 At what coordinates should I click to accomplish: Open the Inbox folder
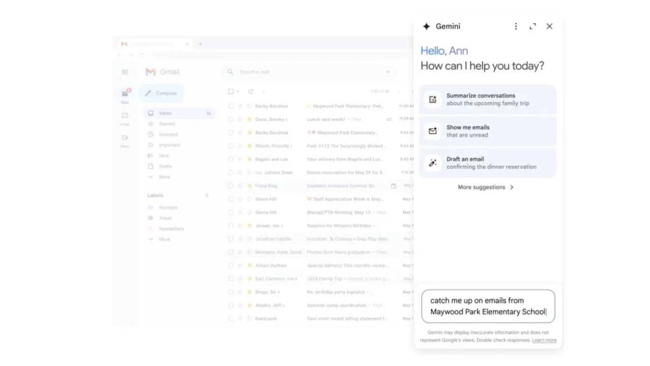click(x=179, y=113)
